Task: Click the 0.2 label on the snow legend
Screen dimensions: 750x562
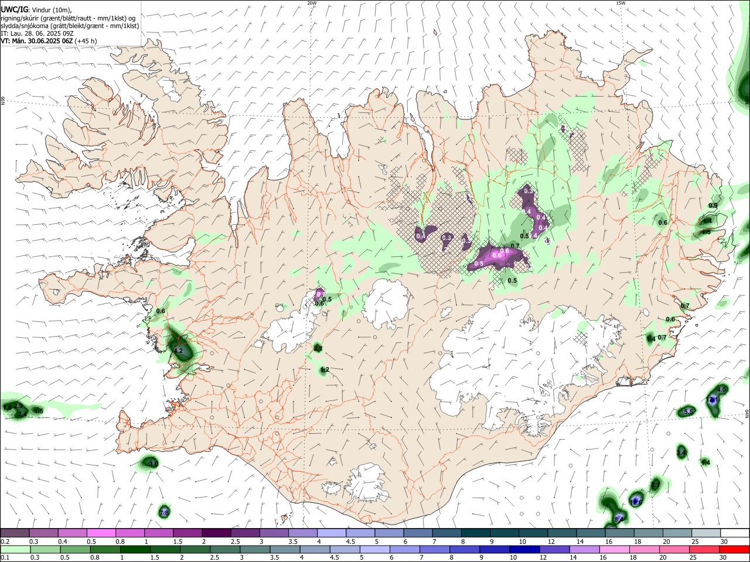Action: pos(5,542)
